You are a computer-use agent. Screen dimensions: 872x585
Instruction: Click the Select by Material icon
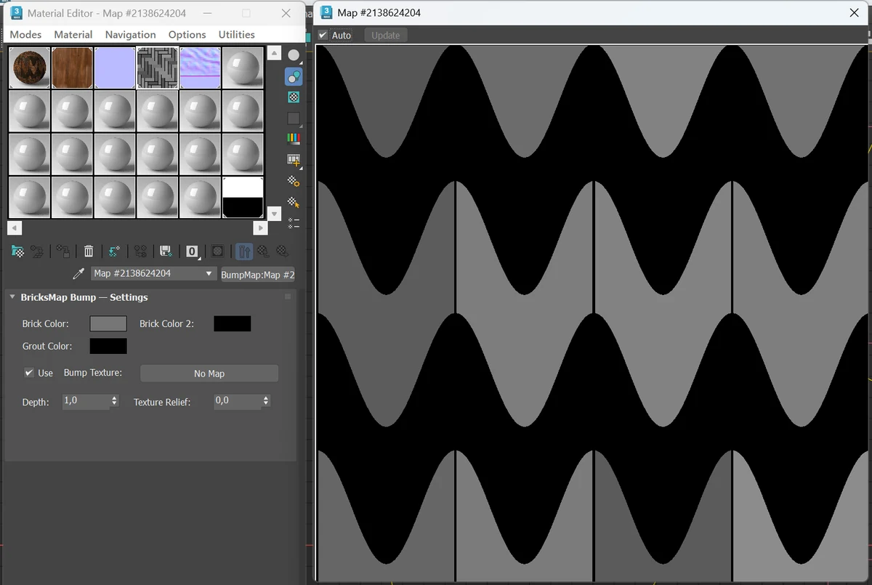coord(294,202)
